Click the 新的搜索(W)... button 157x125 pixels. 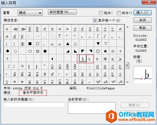tap(62, 12)
